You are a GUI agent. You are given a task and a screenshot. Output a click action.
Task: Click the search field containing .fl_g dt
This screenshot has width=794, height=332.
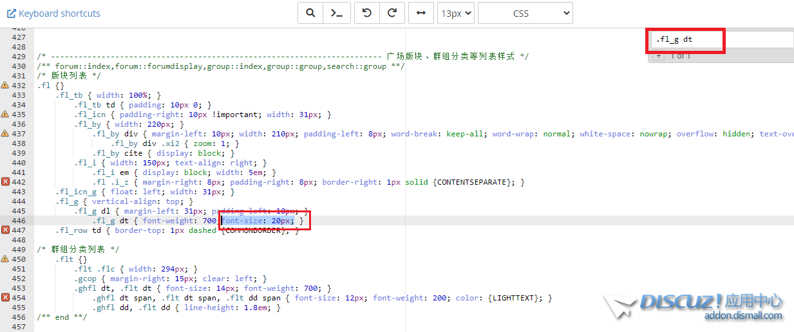(721, 39)
